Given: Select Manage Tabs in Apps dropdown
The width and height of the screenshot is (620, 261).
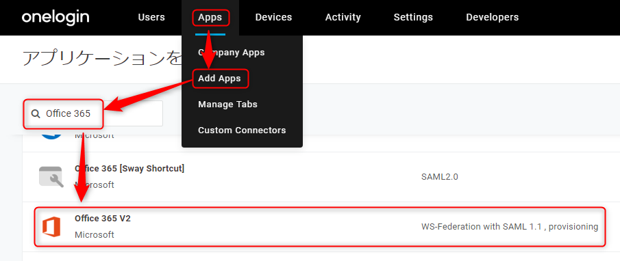Looking at the screenshot, I should tap(227, 105).
